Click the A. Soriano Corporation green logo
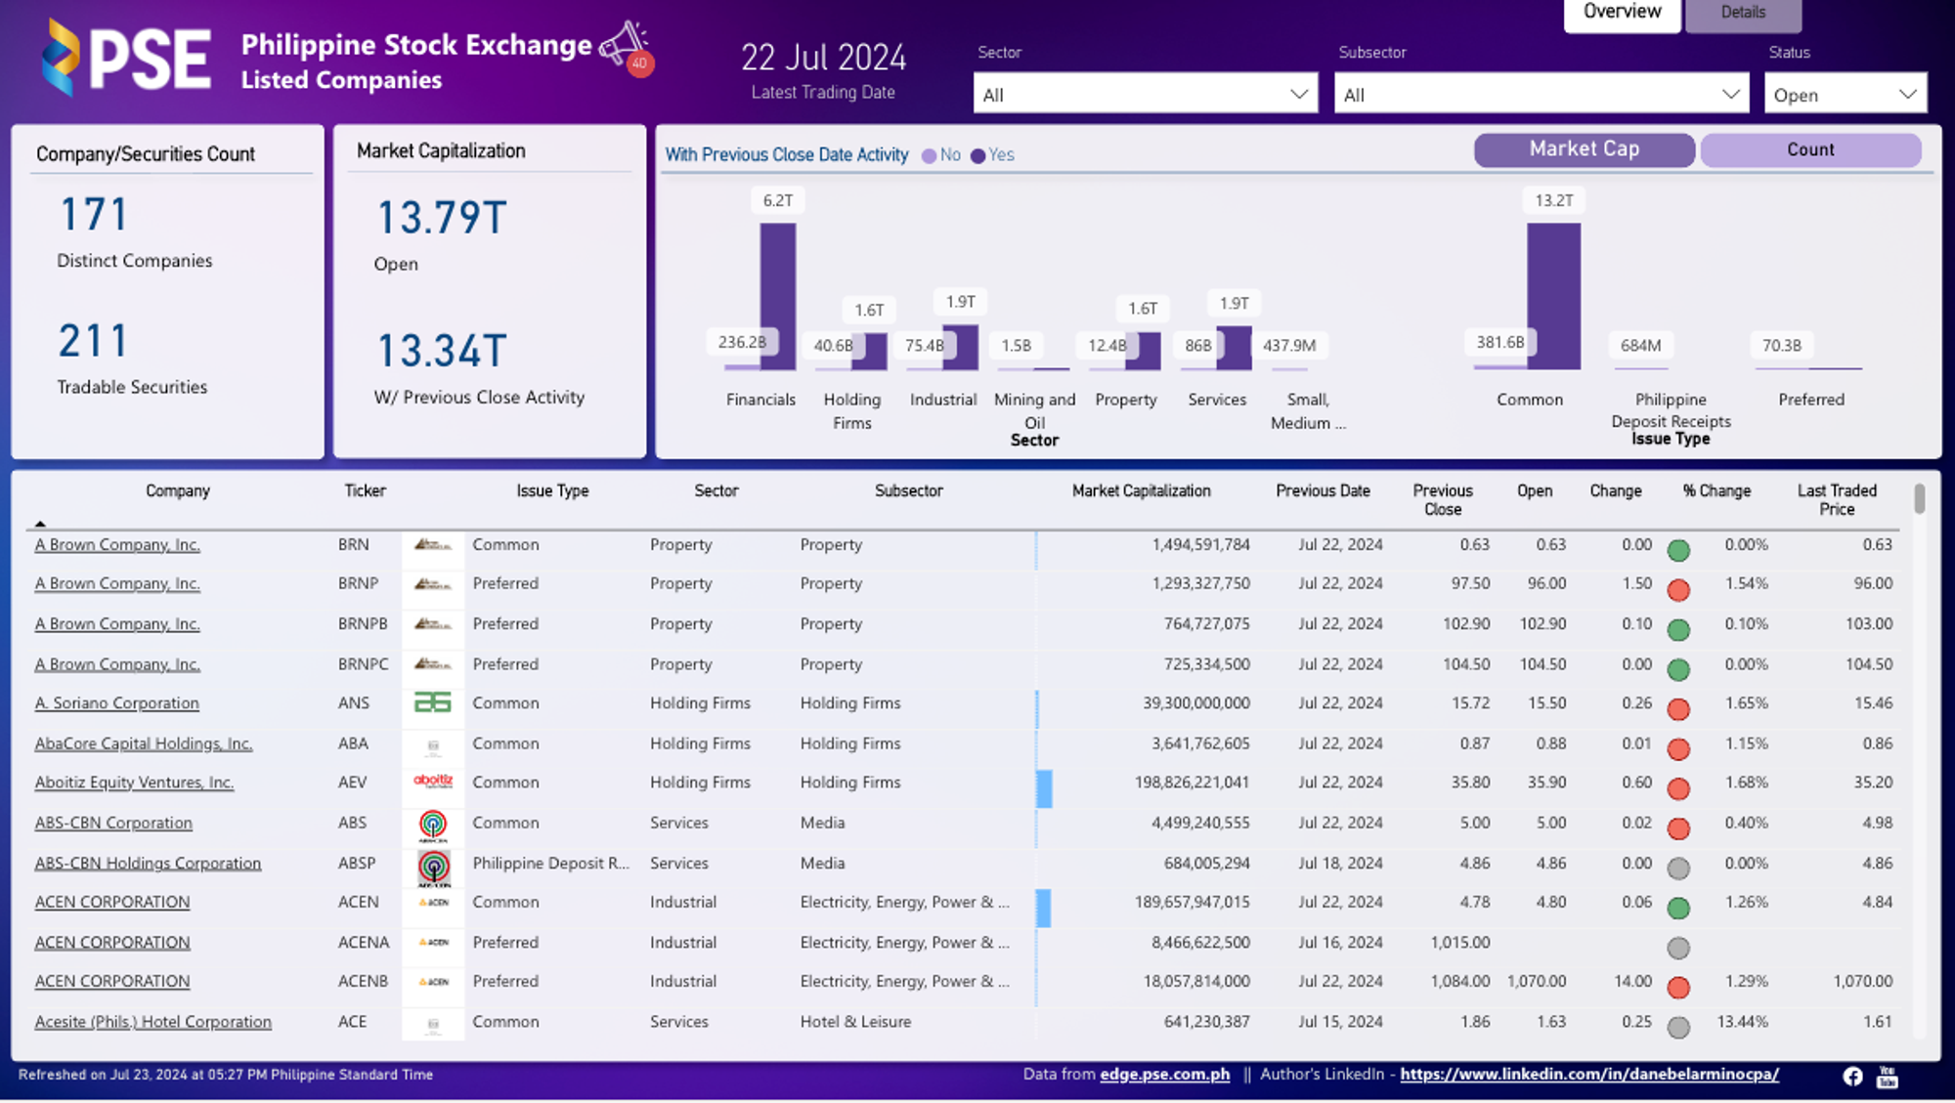 coord(433,704)
